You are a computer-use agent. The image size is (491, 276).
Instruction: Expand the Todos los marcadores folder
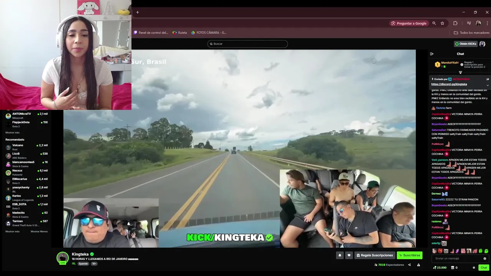[x=471, y=33]
